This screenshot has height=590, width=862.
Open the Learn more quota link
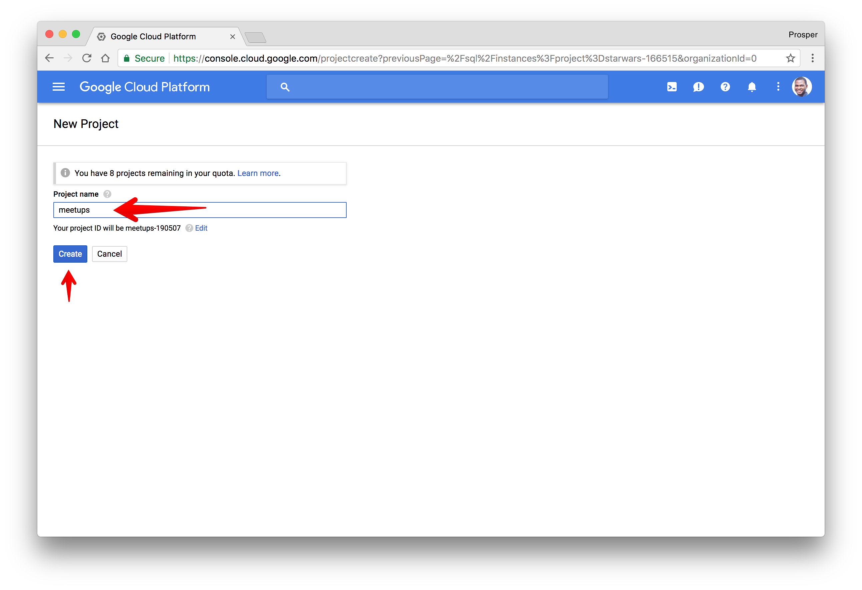point(258,173)
